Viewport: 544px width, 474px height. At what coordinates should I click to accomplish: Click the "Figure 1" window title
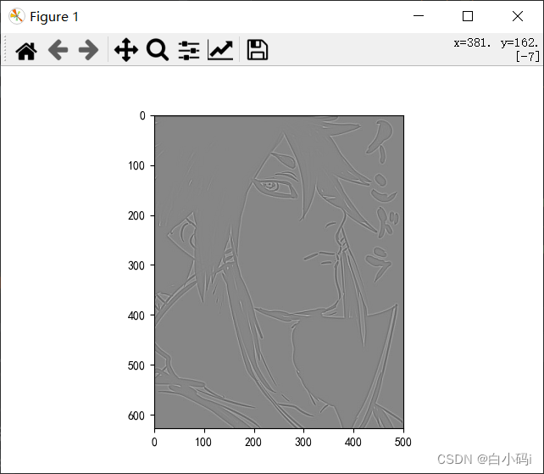(x=54, y=17)
